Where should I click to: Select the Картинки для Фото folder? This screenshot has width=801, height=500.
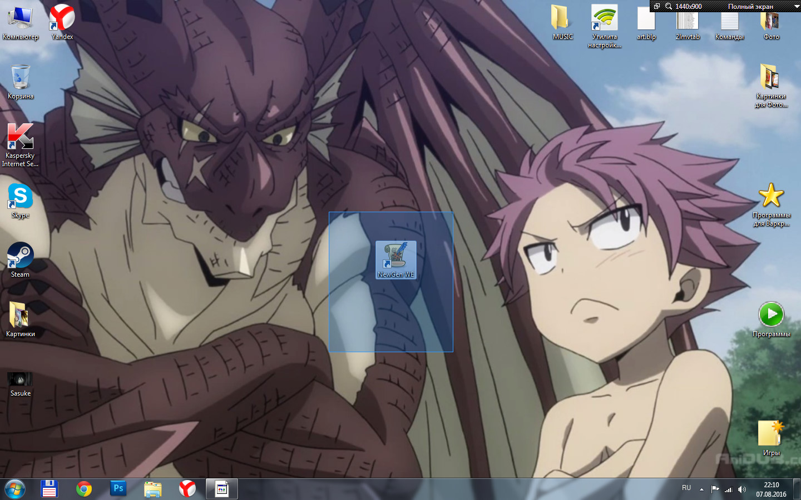(x=772, y=86)
